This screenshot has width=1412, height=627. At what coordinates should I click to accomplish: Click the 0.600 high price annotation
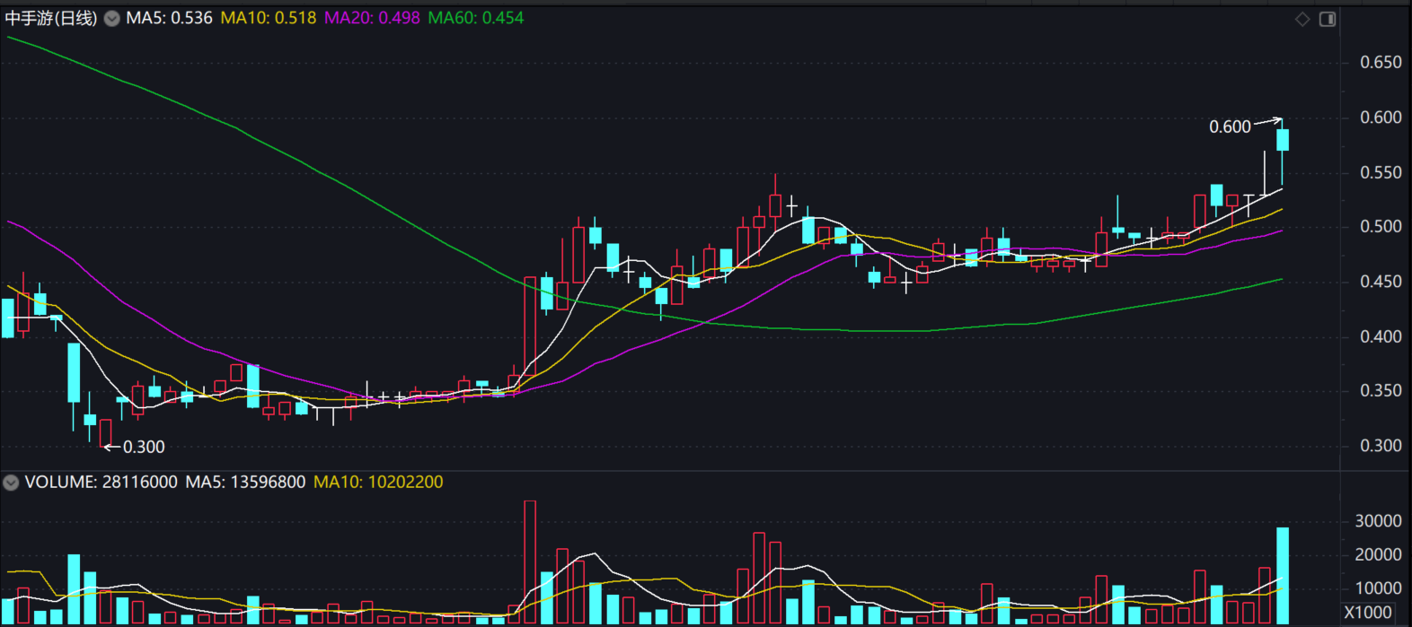click(x=1230, y=127)
